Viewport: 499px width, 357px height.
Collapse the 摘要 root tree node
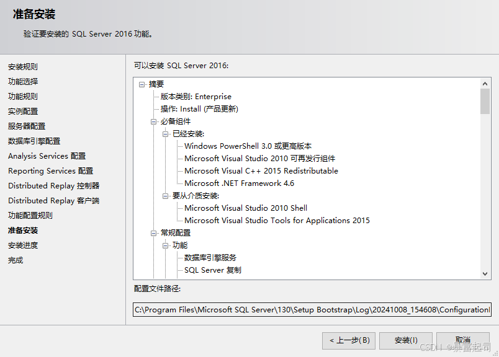pos(142,84)
